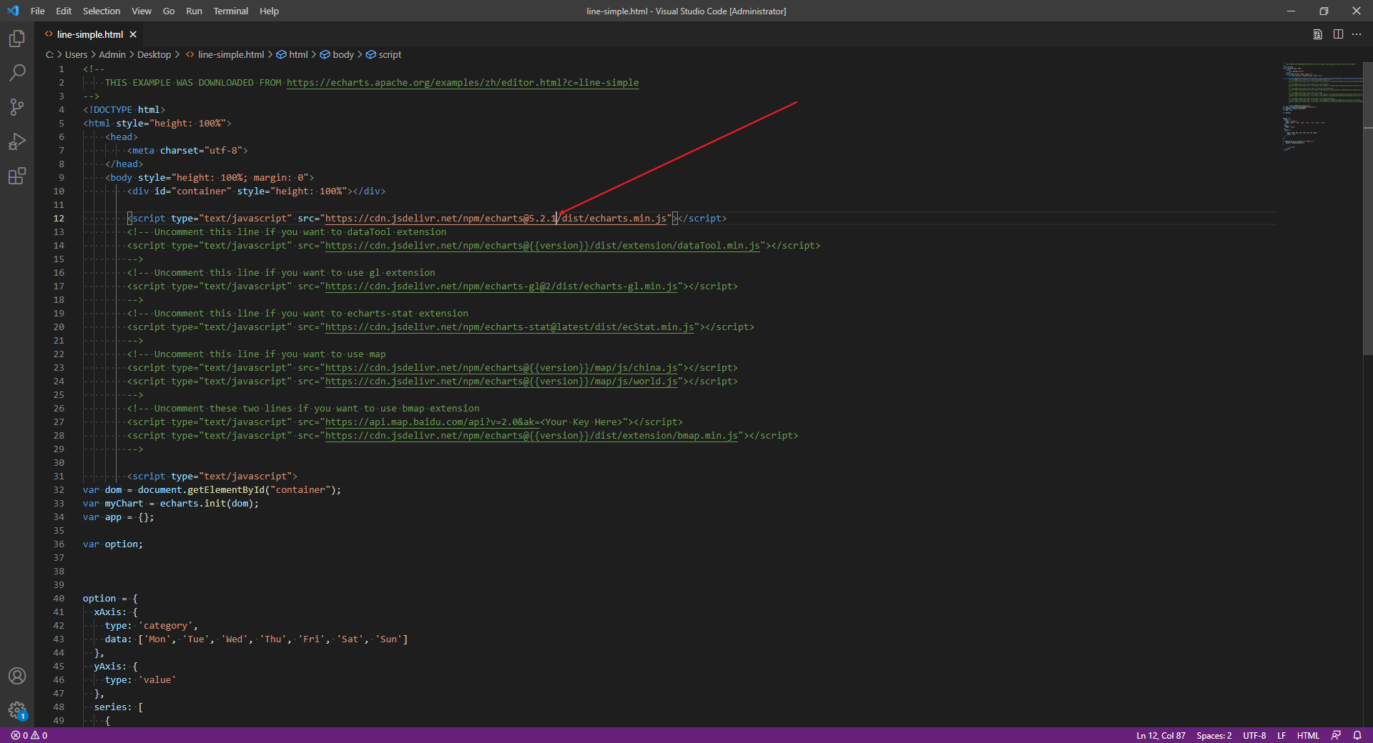The height and width of the screenshot is (743, 1373).
Task: Follow the dataTool.min.js CDN link
Action: 542,246
